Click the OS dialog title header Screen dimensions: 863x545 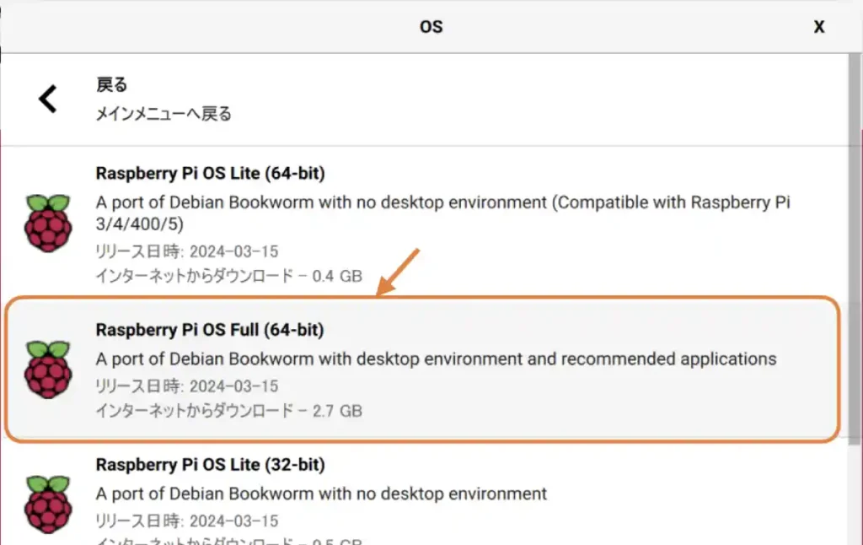tap(431, 27)
